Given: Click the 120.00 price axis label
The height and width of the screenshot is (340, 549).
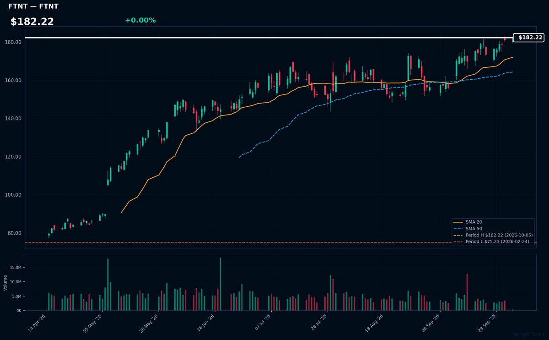Looking at the screenshot, I should point(14,157).
